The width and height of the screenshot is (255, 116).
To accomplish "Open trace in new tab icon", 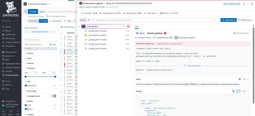I will click(x=244, y=4).
